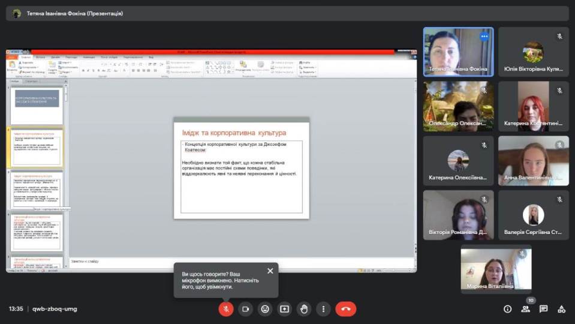Select Юлія Вікторівна participant tile
Screen dimensions: 575x324
[533, 52]
